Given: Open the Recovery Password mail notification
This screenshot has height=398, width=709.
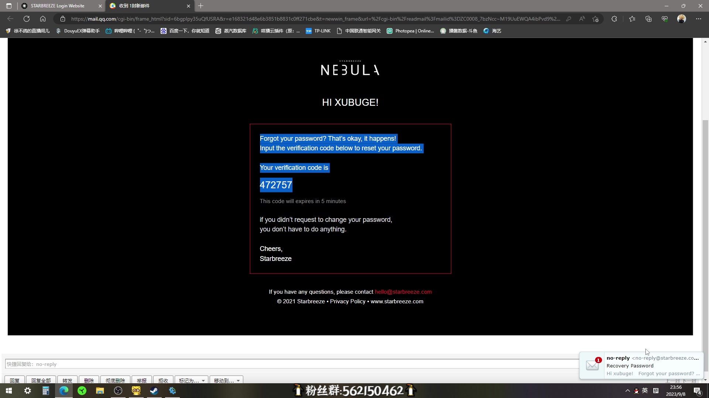Looking at the screenshot, I should pyautogui.click(x=641, y=366).
